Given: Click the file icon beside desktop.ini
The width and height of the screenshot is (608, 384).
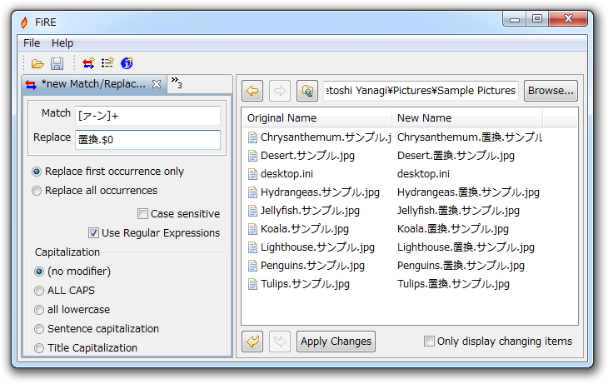Looking at the screenshot, I should coord(252,174).
